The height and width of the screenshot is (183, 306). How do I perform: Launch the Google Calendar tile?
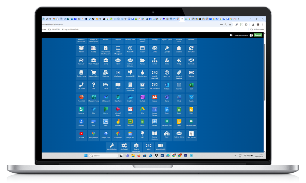coord(154,111)
